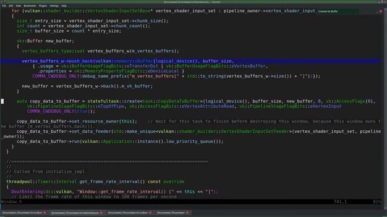Click the 'Created vk::Buffer' green label
The width and height of the screenshot is (387, 217).
click(x=338, y=11)
